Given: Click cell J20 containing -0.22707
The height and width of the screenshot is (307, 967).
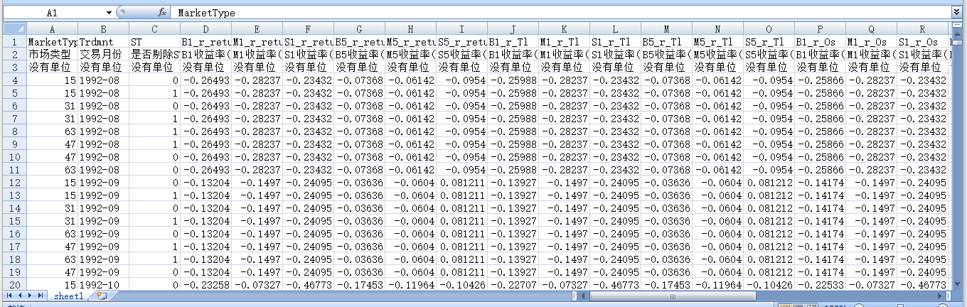Looking at the screenshot, I should (x=513, y=284).
